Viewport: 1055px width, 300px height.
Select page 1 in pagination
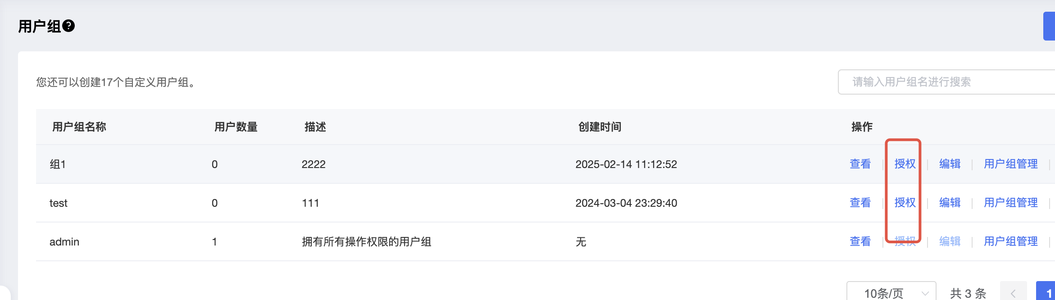click(x=1046, y=293)
